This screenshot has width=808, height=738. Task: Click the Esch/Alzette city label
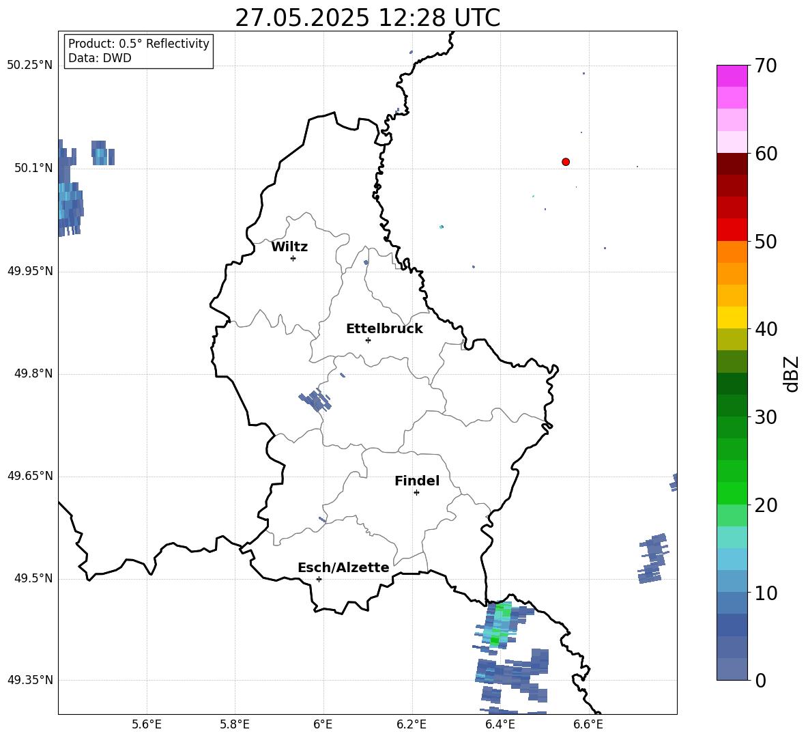click(343, 568)
